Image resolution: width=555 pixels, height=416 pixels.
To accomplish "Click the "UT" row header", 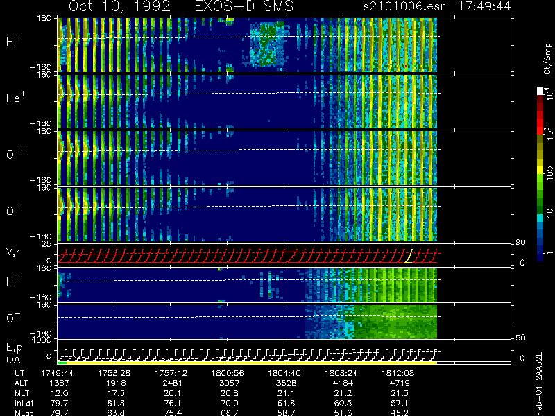I will (20, 373).
